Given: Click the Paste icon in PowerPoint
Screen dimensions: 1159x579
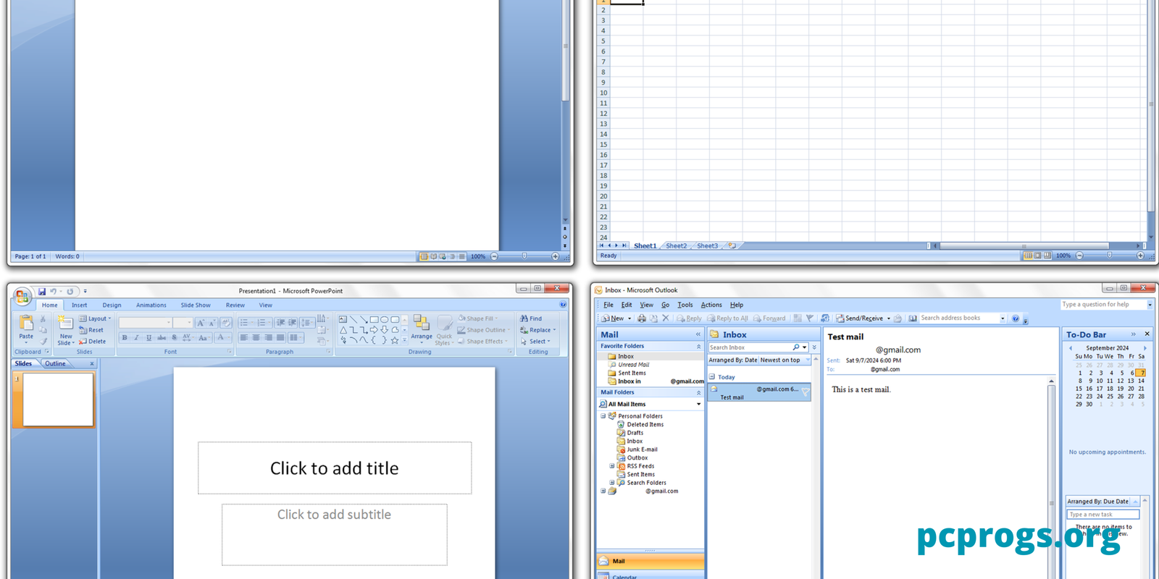Looking at the screenshot, I should point(26,324).
